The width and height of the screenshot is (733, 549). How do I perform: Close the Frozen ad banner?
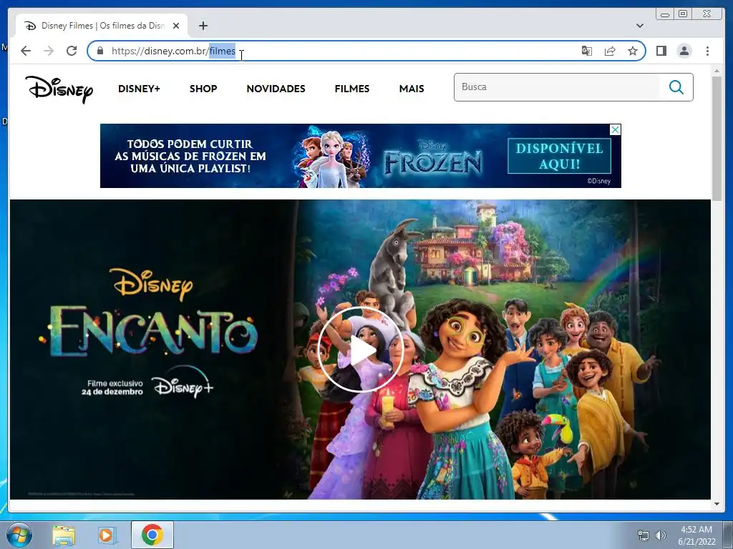(x=616, y=130)
